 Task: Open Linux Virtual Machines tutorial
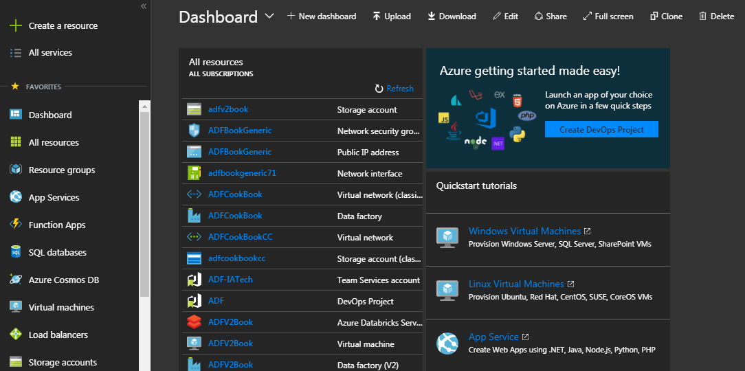516,284
